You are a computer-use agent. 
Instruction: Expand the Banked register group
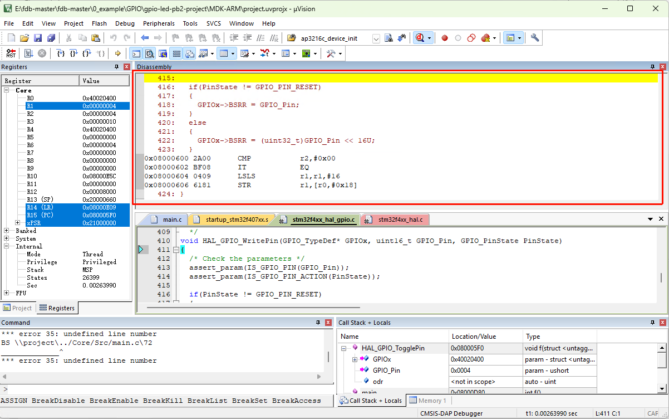tap(7, 231)
